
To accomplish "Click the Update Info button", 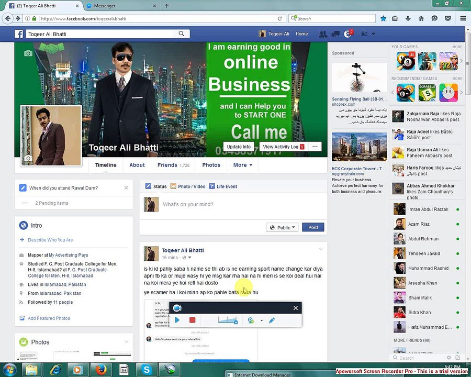I will (239, 147).
